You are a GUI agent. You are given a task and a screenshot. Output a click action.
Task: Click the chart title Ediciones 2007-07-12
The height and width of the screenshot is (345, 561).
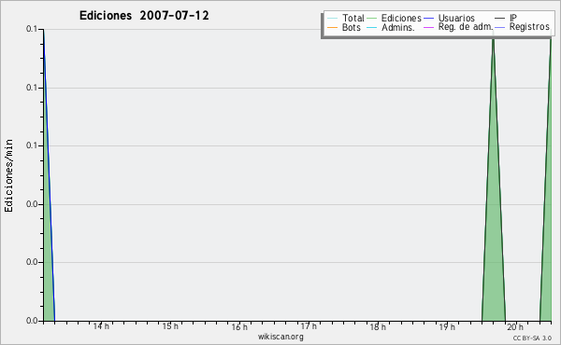tap(144, 16)
